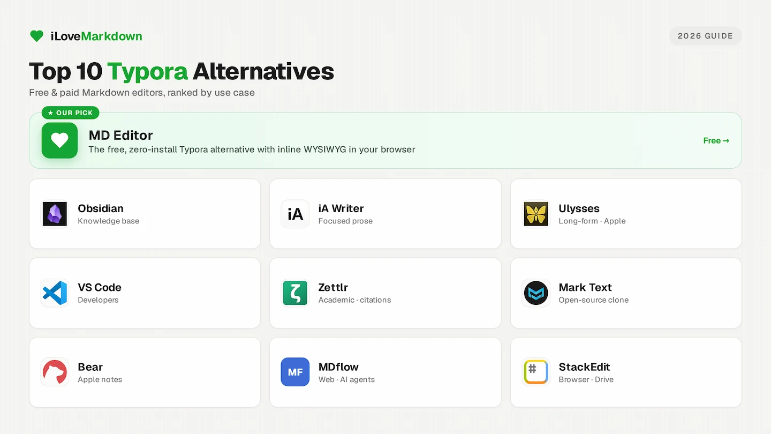The width and height of the screenshot is (771, 434).
Task: Select the Apple notes subtitle
Action: pos(100,379)
